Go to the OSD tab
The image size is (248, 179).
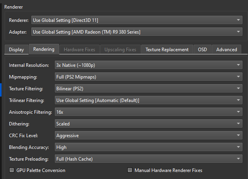point(202,50)
